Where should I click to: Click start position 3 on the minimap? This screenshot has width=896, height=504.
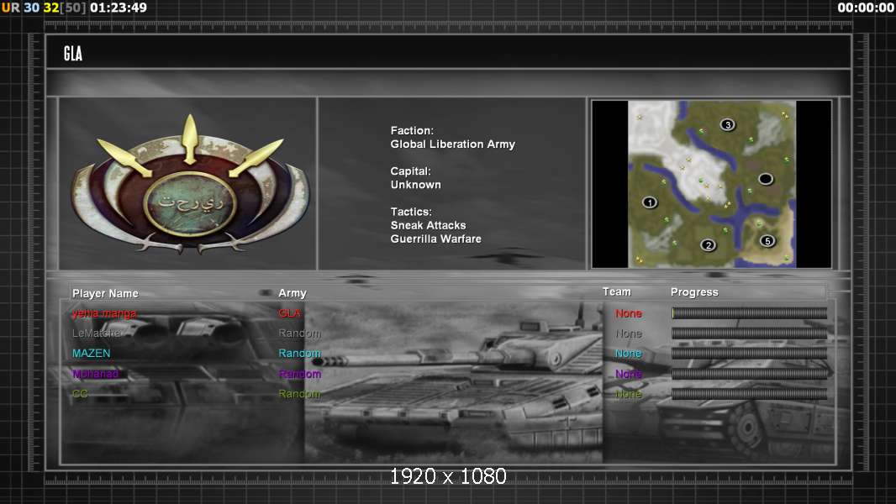(x=728, y=125)
